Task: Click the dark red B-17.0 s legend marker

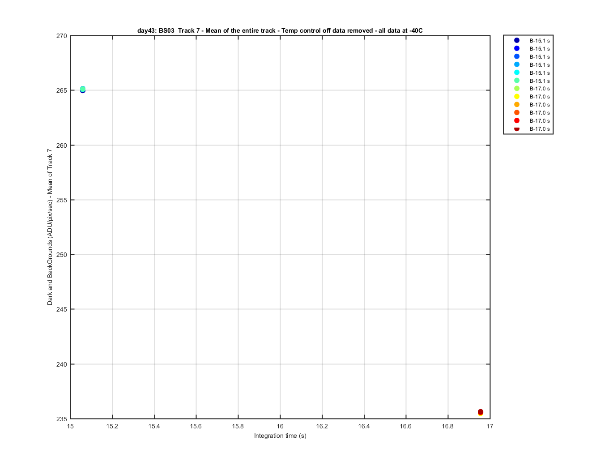Action: click(517, 129)
